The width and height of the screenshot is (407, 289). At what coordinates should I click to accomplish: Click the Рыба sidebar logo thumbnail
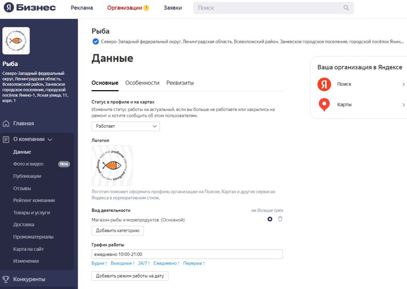(16, 41)
